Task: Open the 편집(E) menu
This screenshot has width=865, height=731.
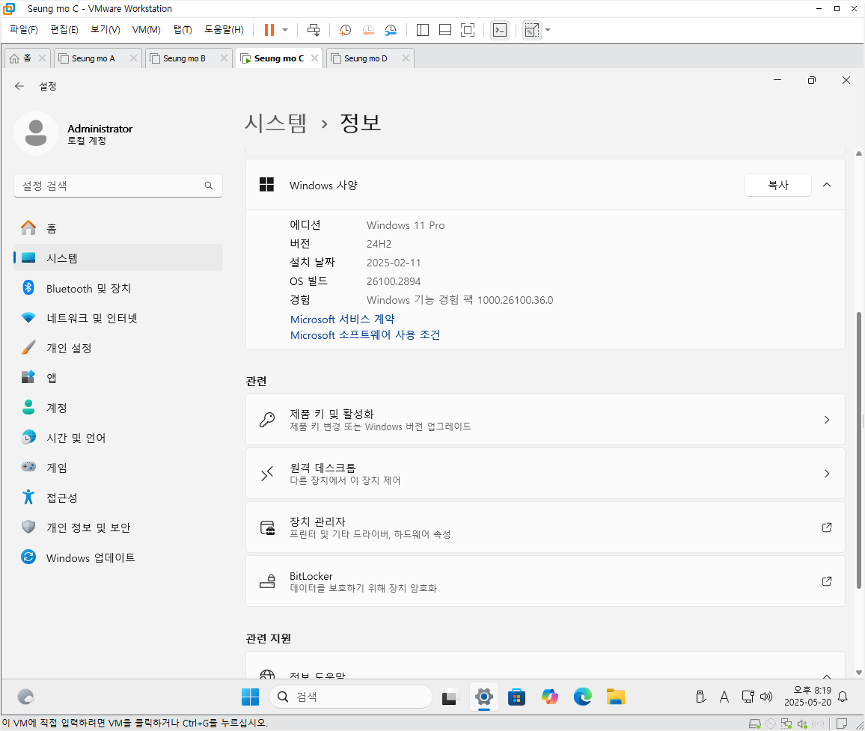Action: [x=64, y=30]
